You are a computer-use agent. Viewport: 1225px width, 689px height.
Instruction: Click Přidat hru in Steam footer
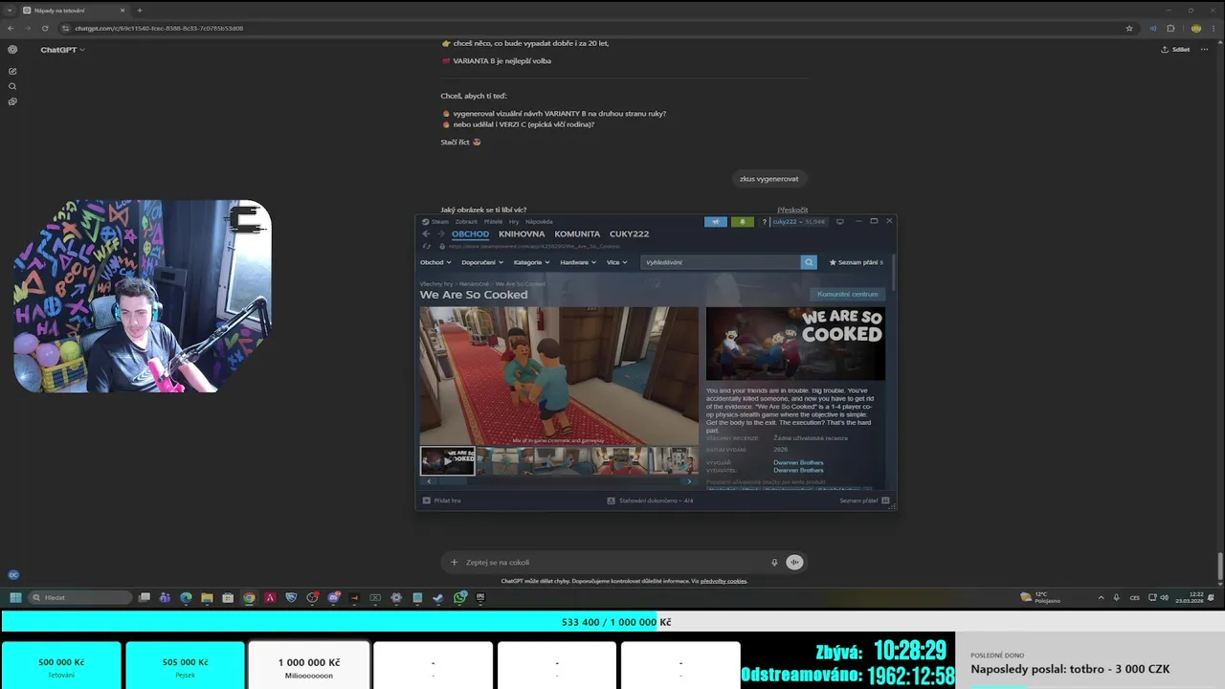(x=441, y=500)
